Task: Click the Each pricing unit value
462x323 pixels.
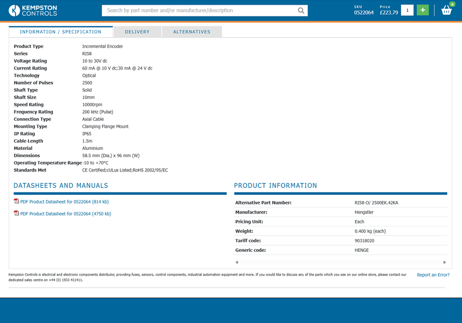Action: [359, 222]
